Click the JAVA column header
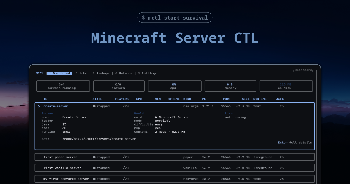Screen dimensions: 350x184 [x=280, y=99]
